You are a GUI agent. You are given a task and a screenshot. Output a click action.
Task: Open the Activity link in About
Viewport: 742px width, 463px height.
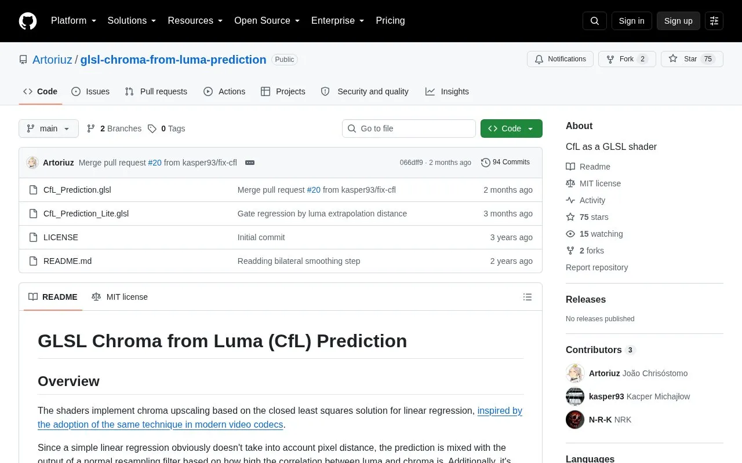point(585,200)
